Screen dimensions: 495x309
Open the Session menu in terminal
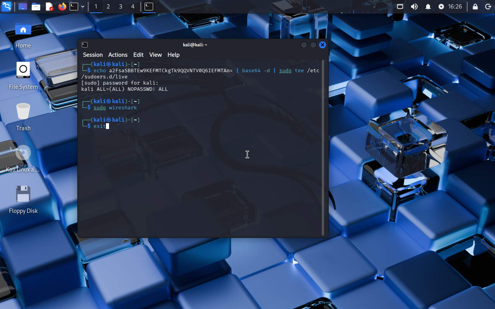93,55
